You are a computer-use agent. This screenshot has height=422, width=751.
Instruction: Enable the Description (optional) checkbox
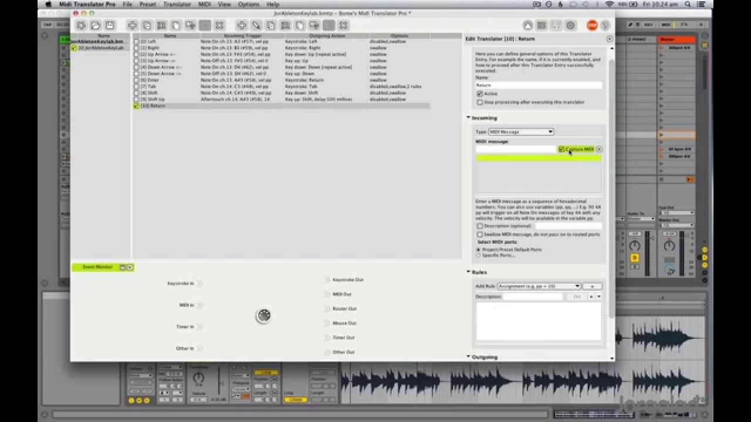[x=479, y=226]
